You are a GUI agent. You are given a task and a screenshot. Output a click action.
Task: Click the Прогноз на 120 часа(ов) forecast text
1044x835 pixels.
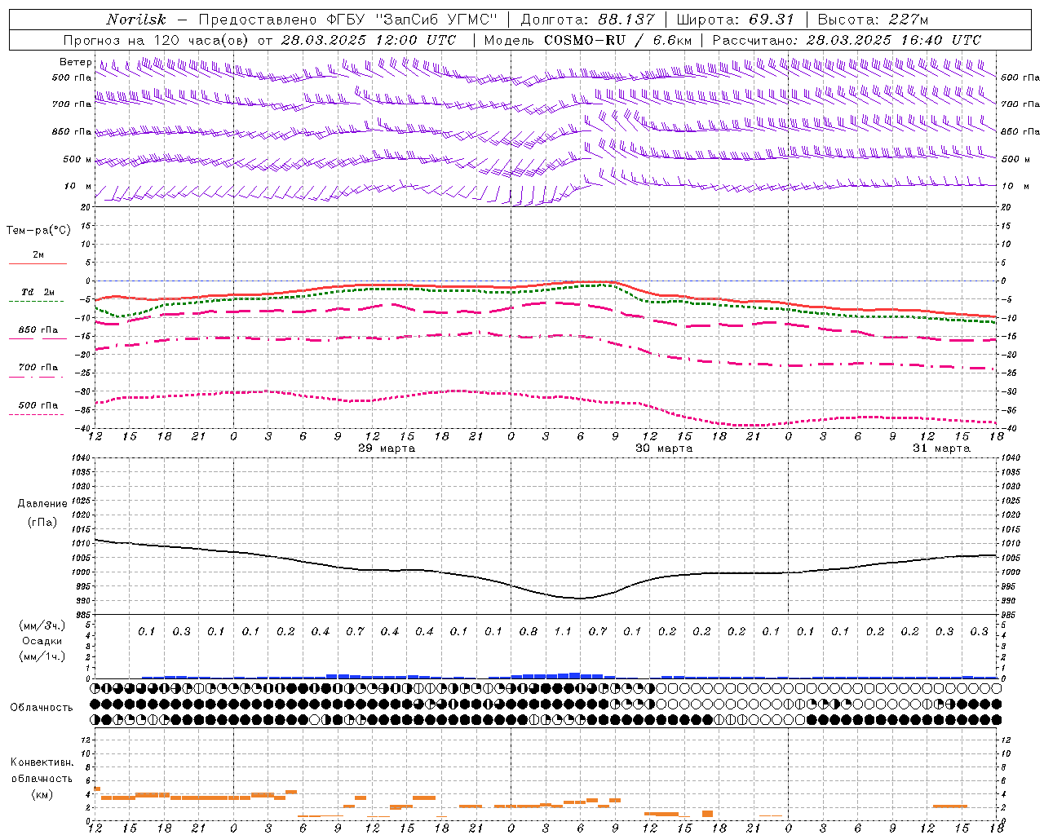coord(157,40)
